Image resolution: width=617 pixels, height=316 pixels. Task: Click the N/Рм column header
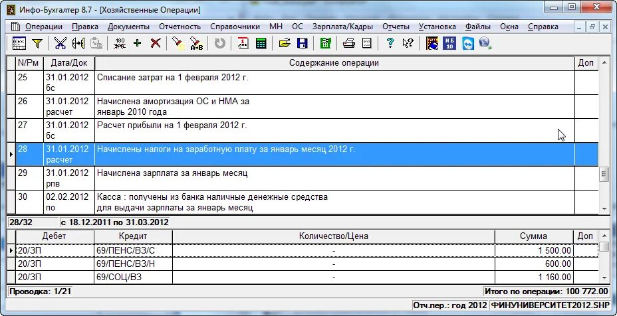29,63
